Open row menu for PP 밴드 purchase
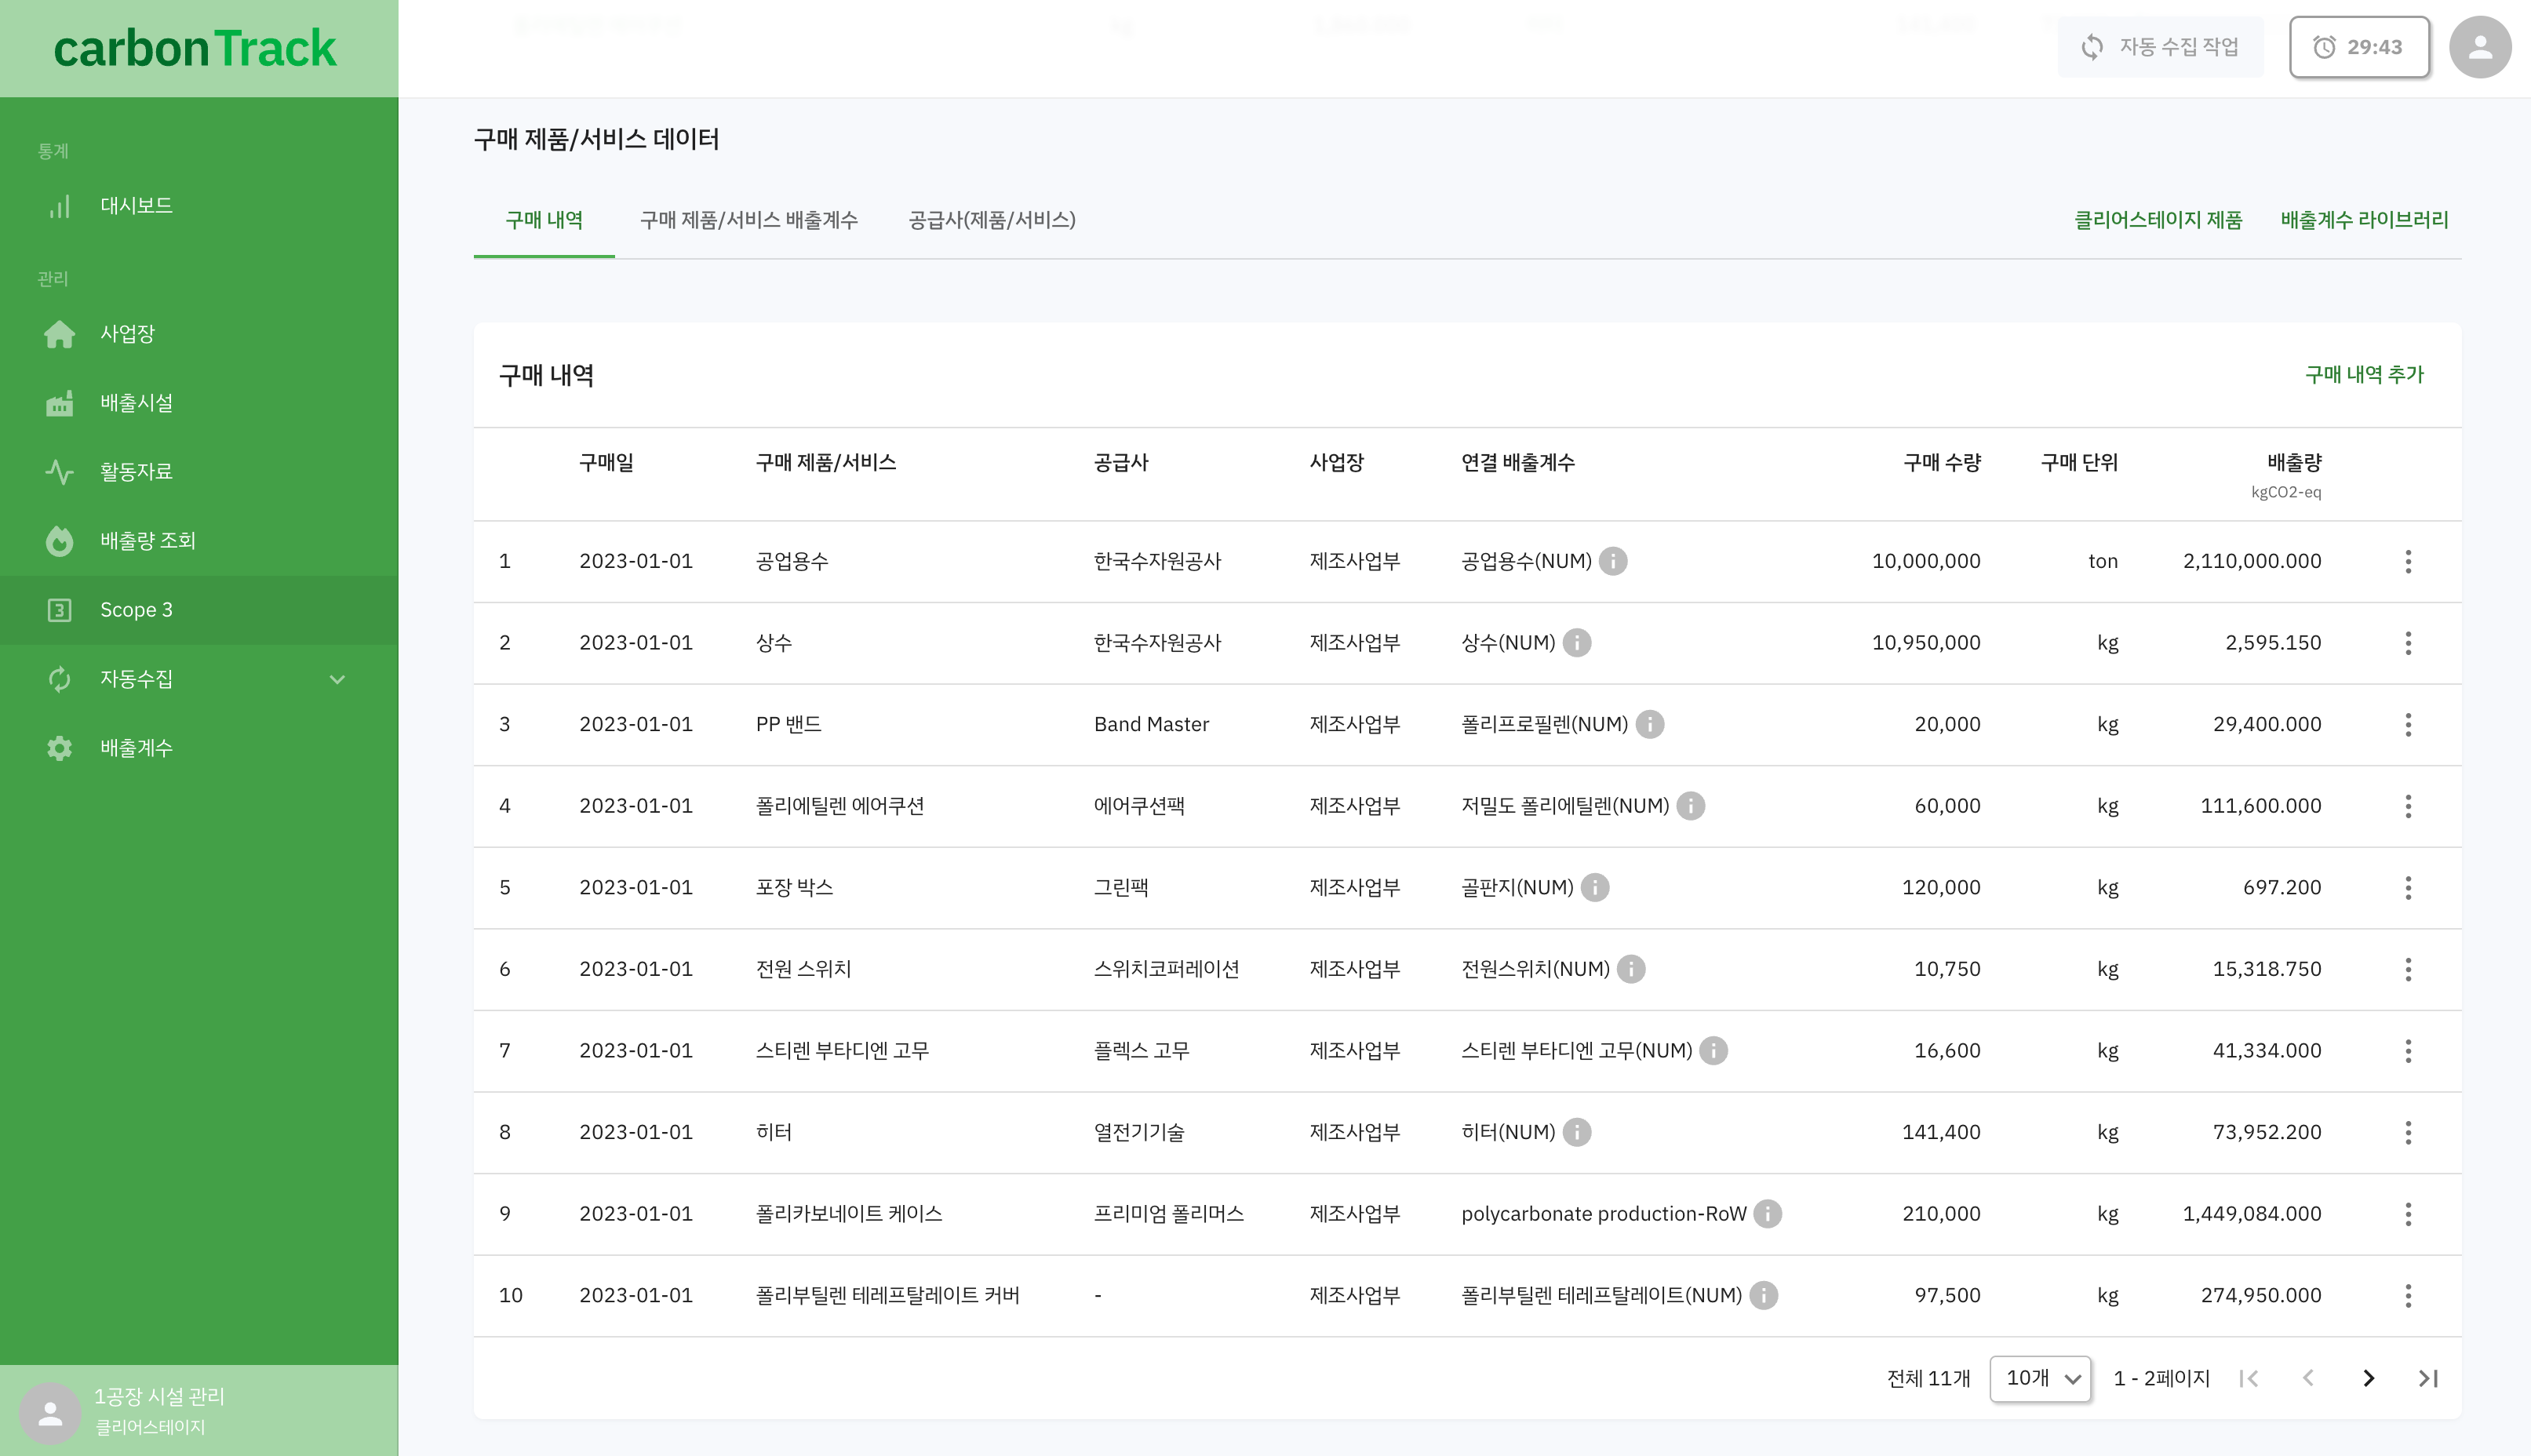 2408,724
